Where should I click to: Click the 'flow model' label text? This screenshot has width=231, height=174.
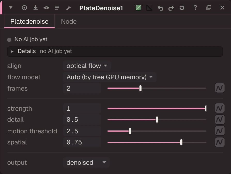point(24,77)
